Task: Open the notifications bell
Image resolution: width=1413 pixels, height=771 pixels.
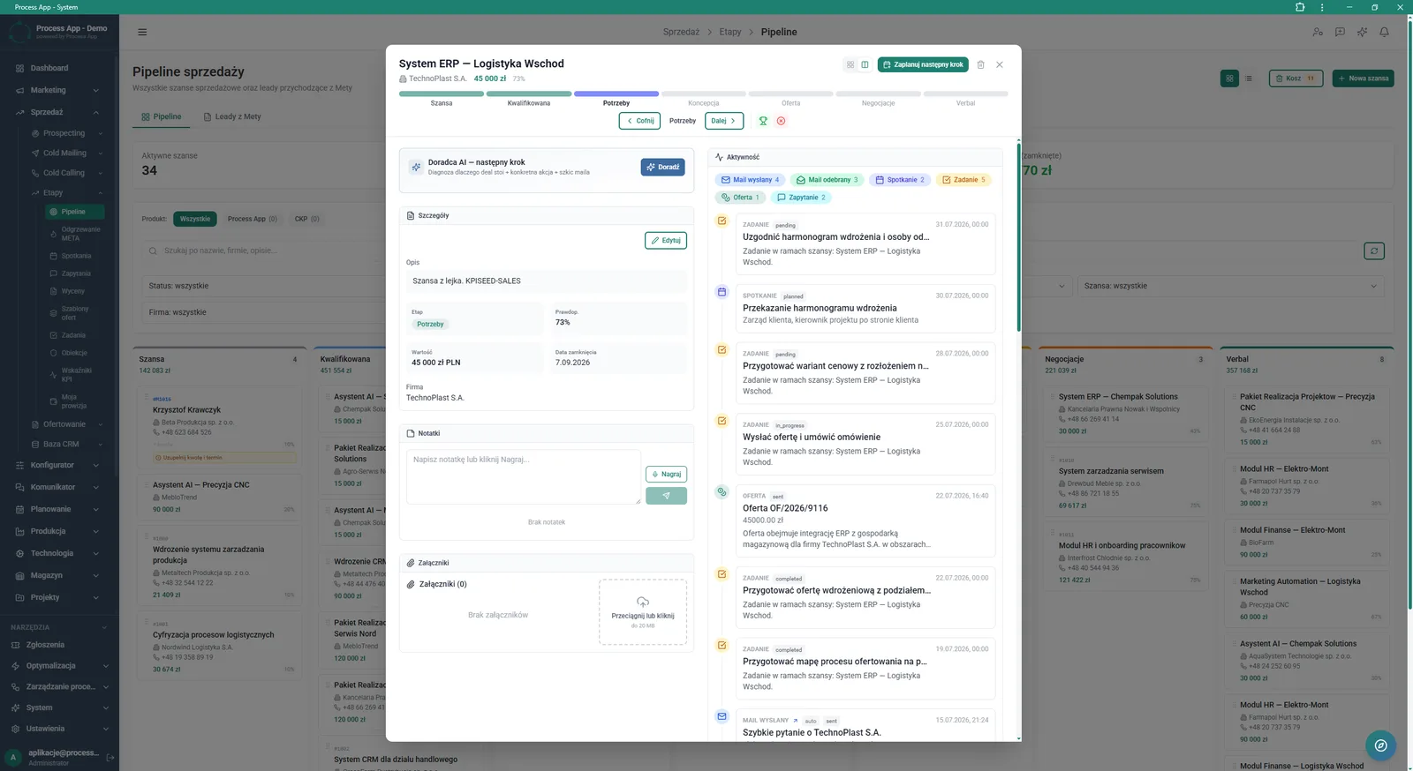Action: [x=1384, y=32]
